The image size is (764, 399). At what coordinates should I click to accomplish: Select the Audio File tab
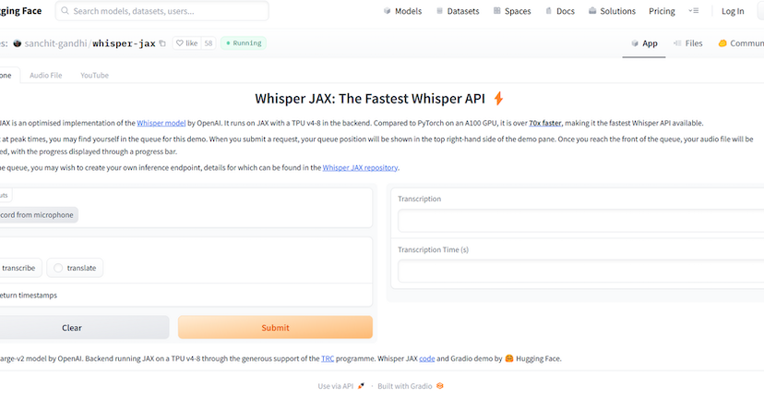[x=46, y=75]
